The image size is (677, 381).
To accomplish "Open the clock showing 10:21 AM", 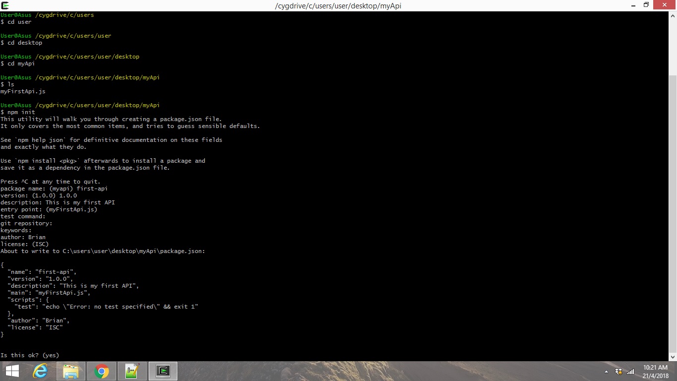I will [x=656, y=371].
